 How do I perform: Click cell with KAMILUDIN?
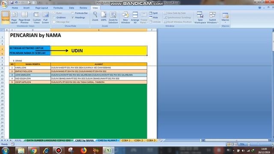tap(33, 68)
